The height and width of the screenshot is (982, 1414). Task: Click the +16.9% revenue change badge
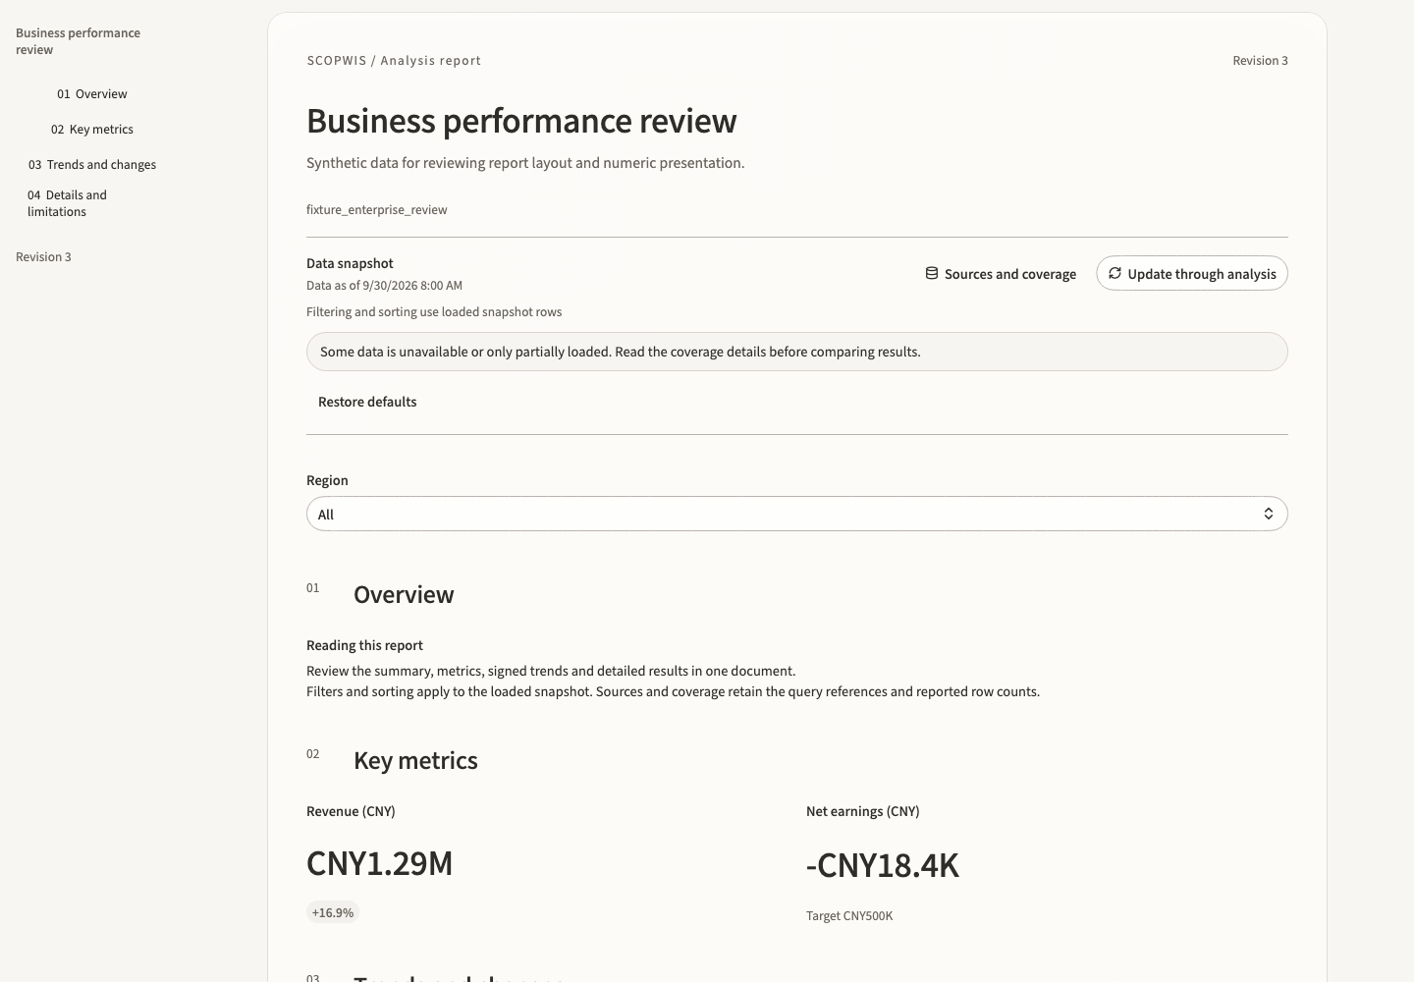pos(333,912)
